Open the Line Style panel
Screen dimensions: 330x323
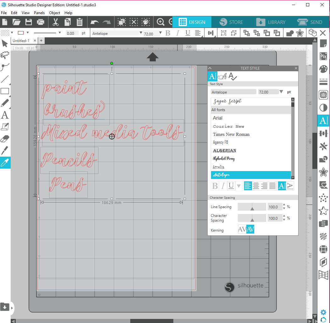[323, 82]
